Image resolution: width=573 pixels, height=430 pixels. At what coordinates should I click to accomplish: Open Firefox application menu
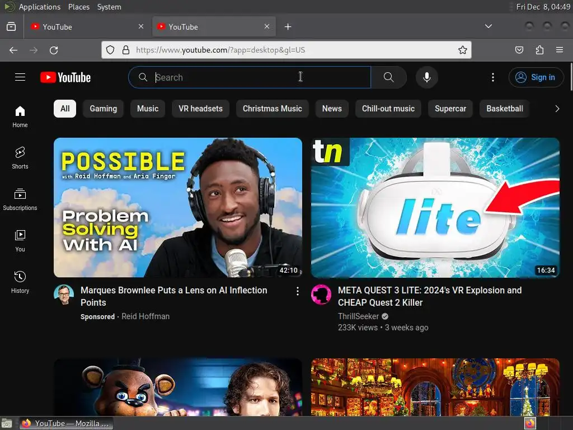560,50
